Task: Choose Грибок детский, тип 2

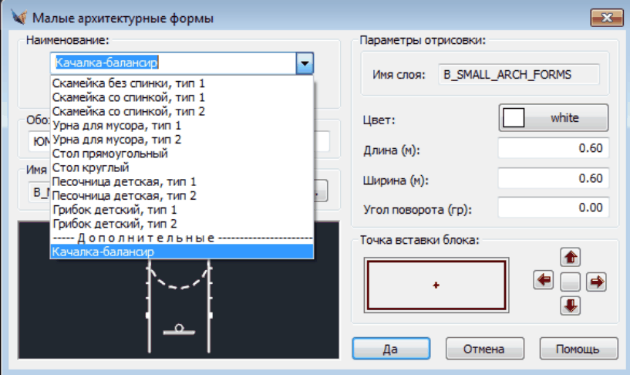Action: click(x=115, y=223)
